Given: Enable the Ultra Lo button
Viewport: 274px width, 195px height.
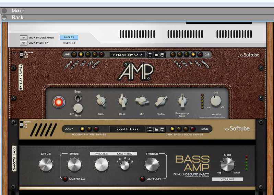Looking at the screenshot, I should coord(65,179).
